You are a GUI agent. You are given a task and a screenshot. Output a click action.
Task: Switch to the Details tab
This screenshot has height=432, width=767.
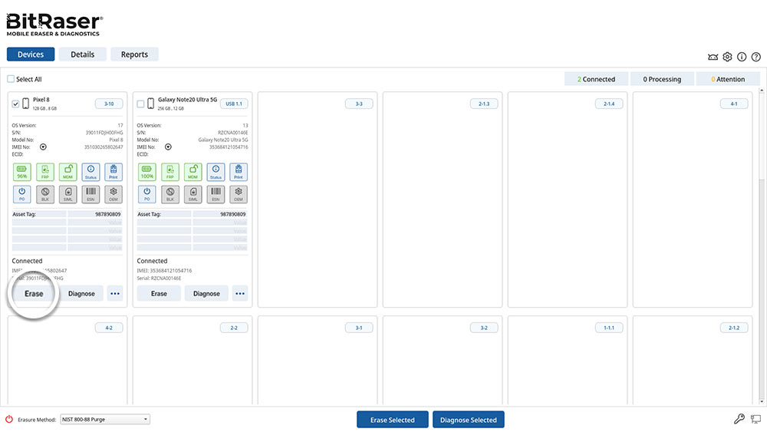click(83, 54)
